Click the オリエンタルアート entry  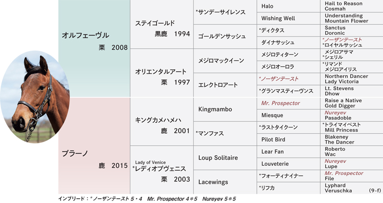(162, 73)
